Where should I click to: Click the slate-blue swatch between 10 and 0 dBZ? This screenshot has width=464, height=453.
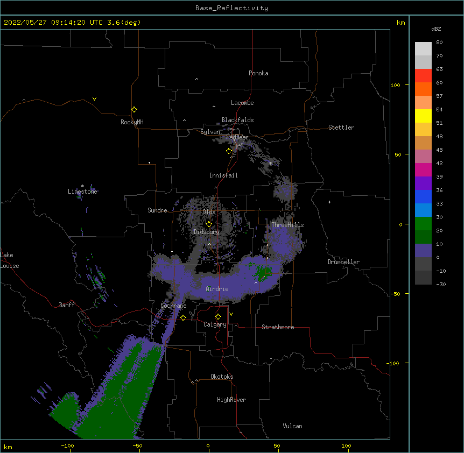[423, 251]
